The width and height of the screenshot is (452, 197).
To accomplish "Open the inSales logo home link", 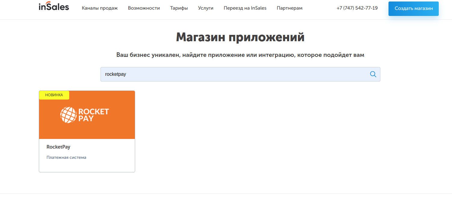I will (x=54, y=6).
